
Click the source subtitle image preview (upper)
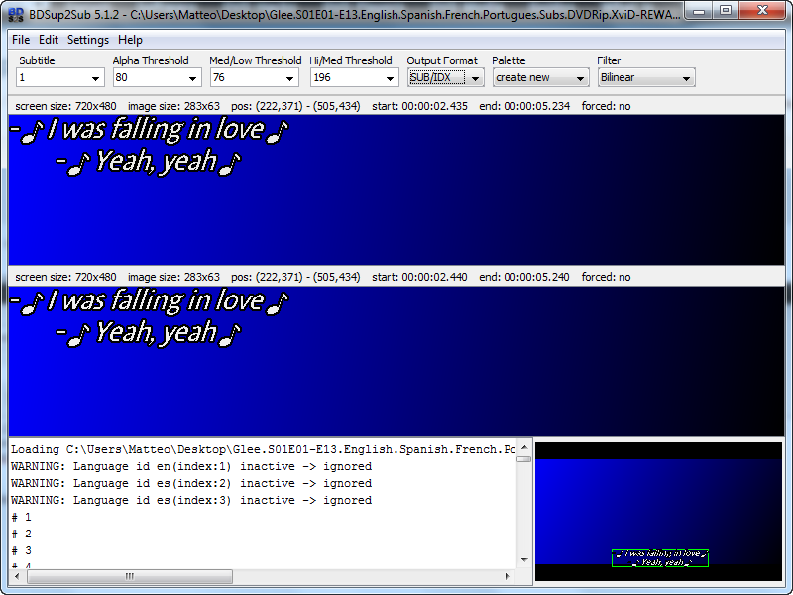point(396,189)
